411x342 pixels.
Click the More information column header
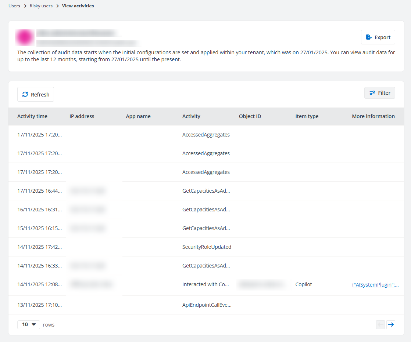373,116
